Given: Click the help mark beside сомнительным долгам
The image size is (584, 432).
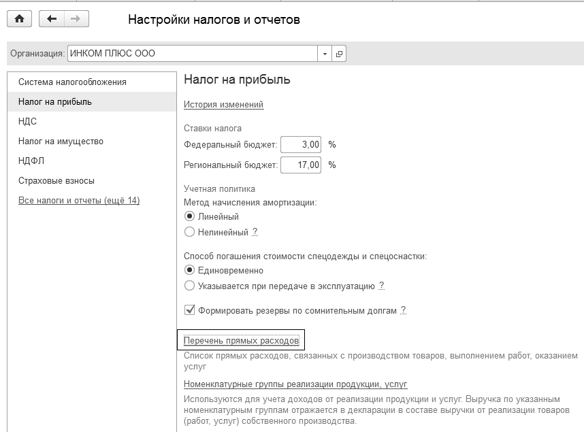Looking at the screenshot, I should pyautogui.click(x=403, y=310).
